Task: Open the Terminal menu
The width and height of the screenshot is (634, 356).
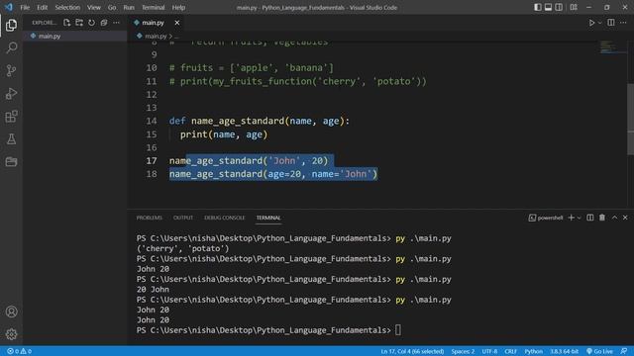Action: pyautogui.click(x=154, y=7)
